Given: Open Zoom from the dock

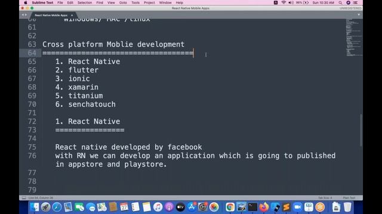Looking at the screenshot, I should click(x=297, y=207).
